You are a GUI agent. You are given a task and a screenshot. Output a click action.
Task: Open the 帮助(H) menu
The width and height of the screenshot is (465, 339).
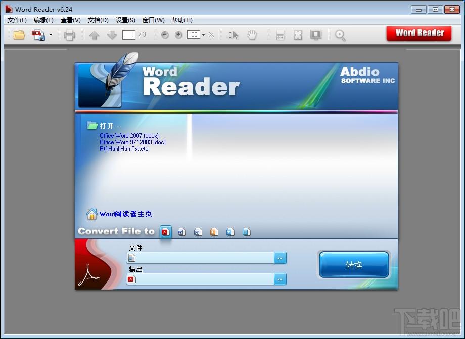pos(182,20)
